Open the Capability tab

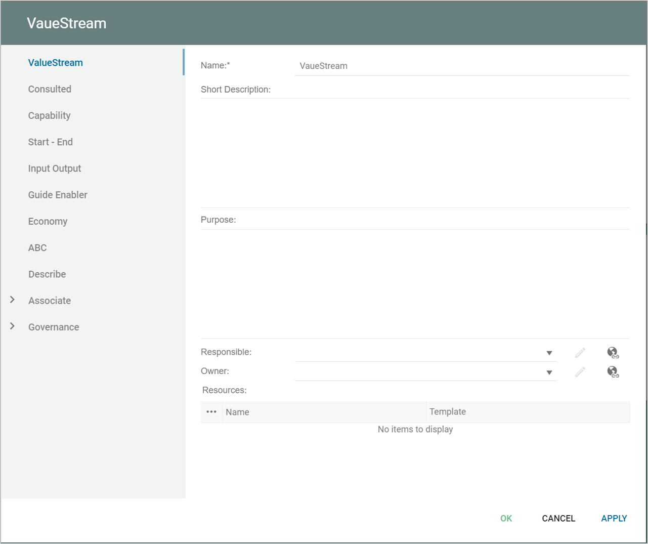(x=49, y=115)
